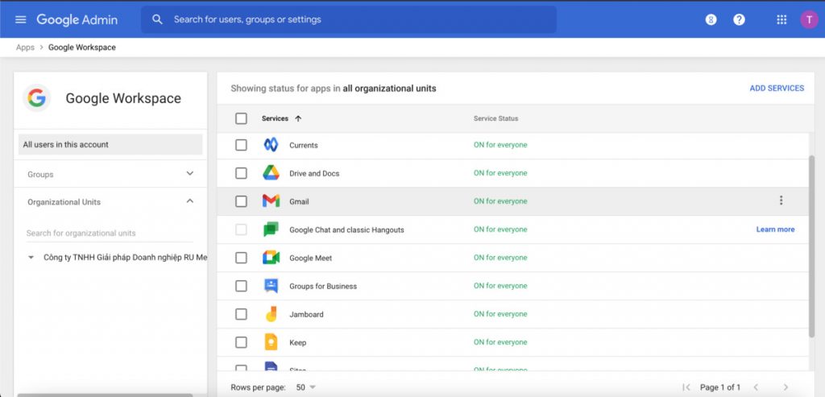Select the Jamboard checkbox
Image resolution: width=825 pixels, height=397 pixels.
241,314
